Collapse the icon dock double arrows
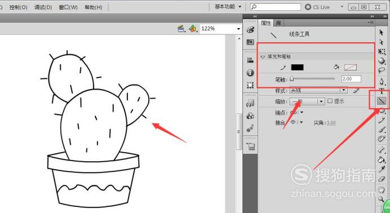This screenshot has height=213, width=390. point(255,16)
